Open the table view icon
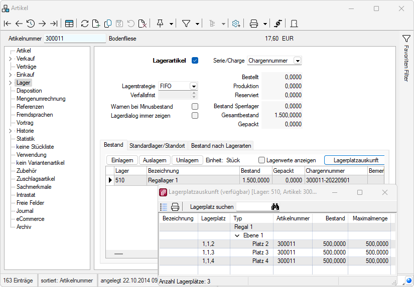The width and height of the screenshot is (414, 287). pos(69,24)
